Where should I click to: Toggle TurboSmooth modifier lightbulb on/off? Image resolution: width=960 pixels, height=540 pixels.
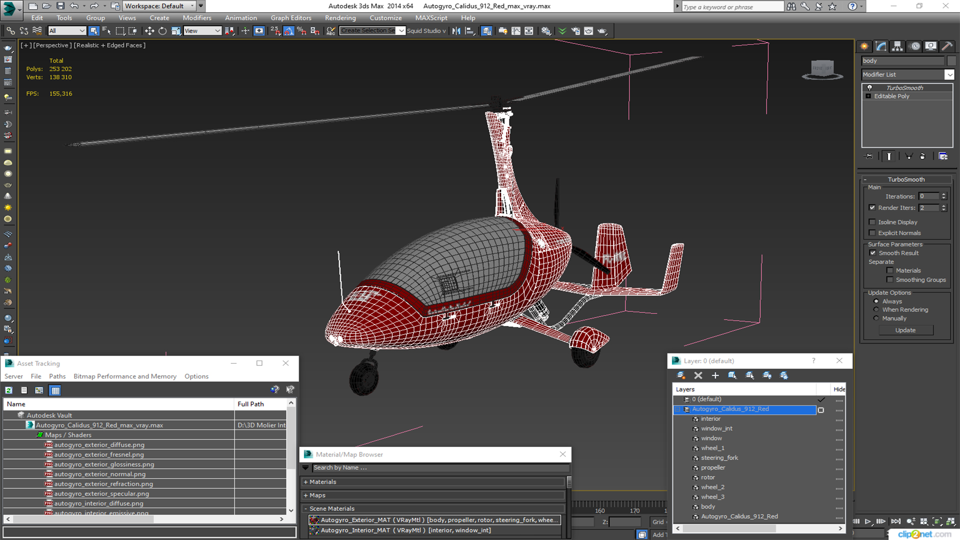tap(869, 88)
